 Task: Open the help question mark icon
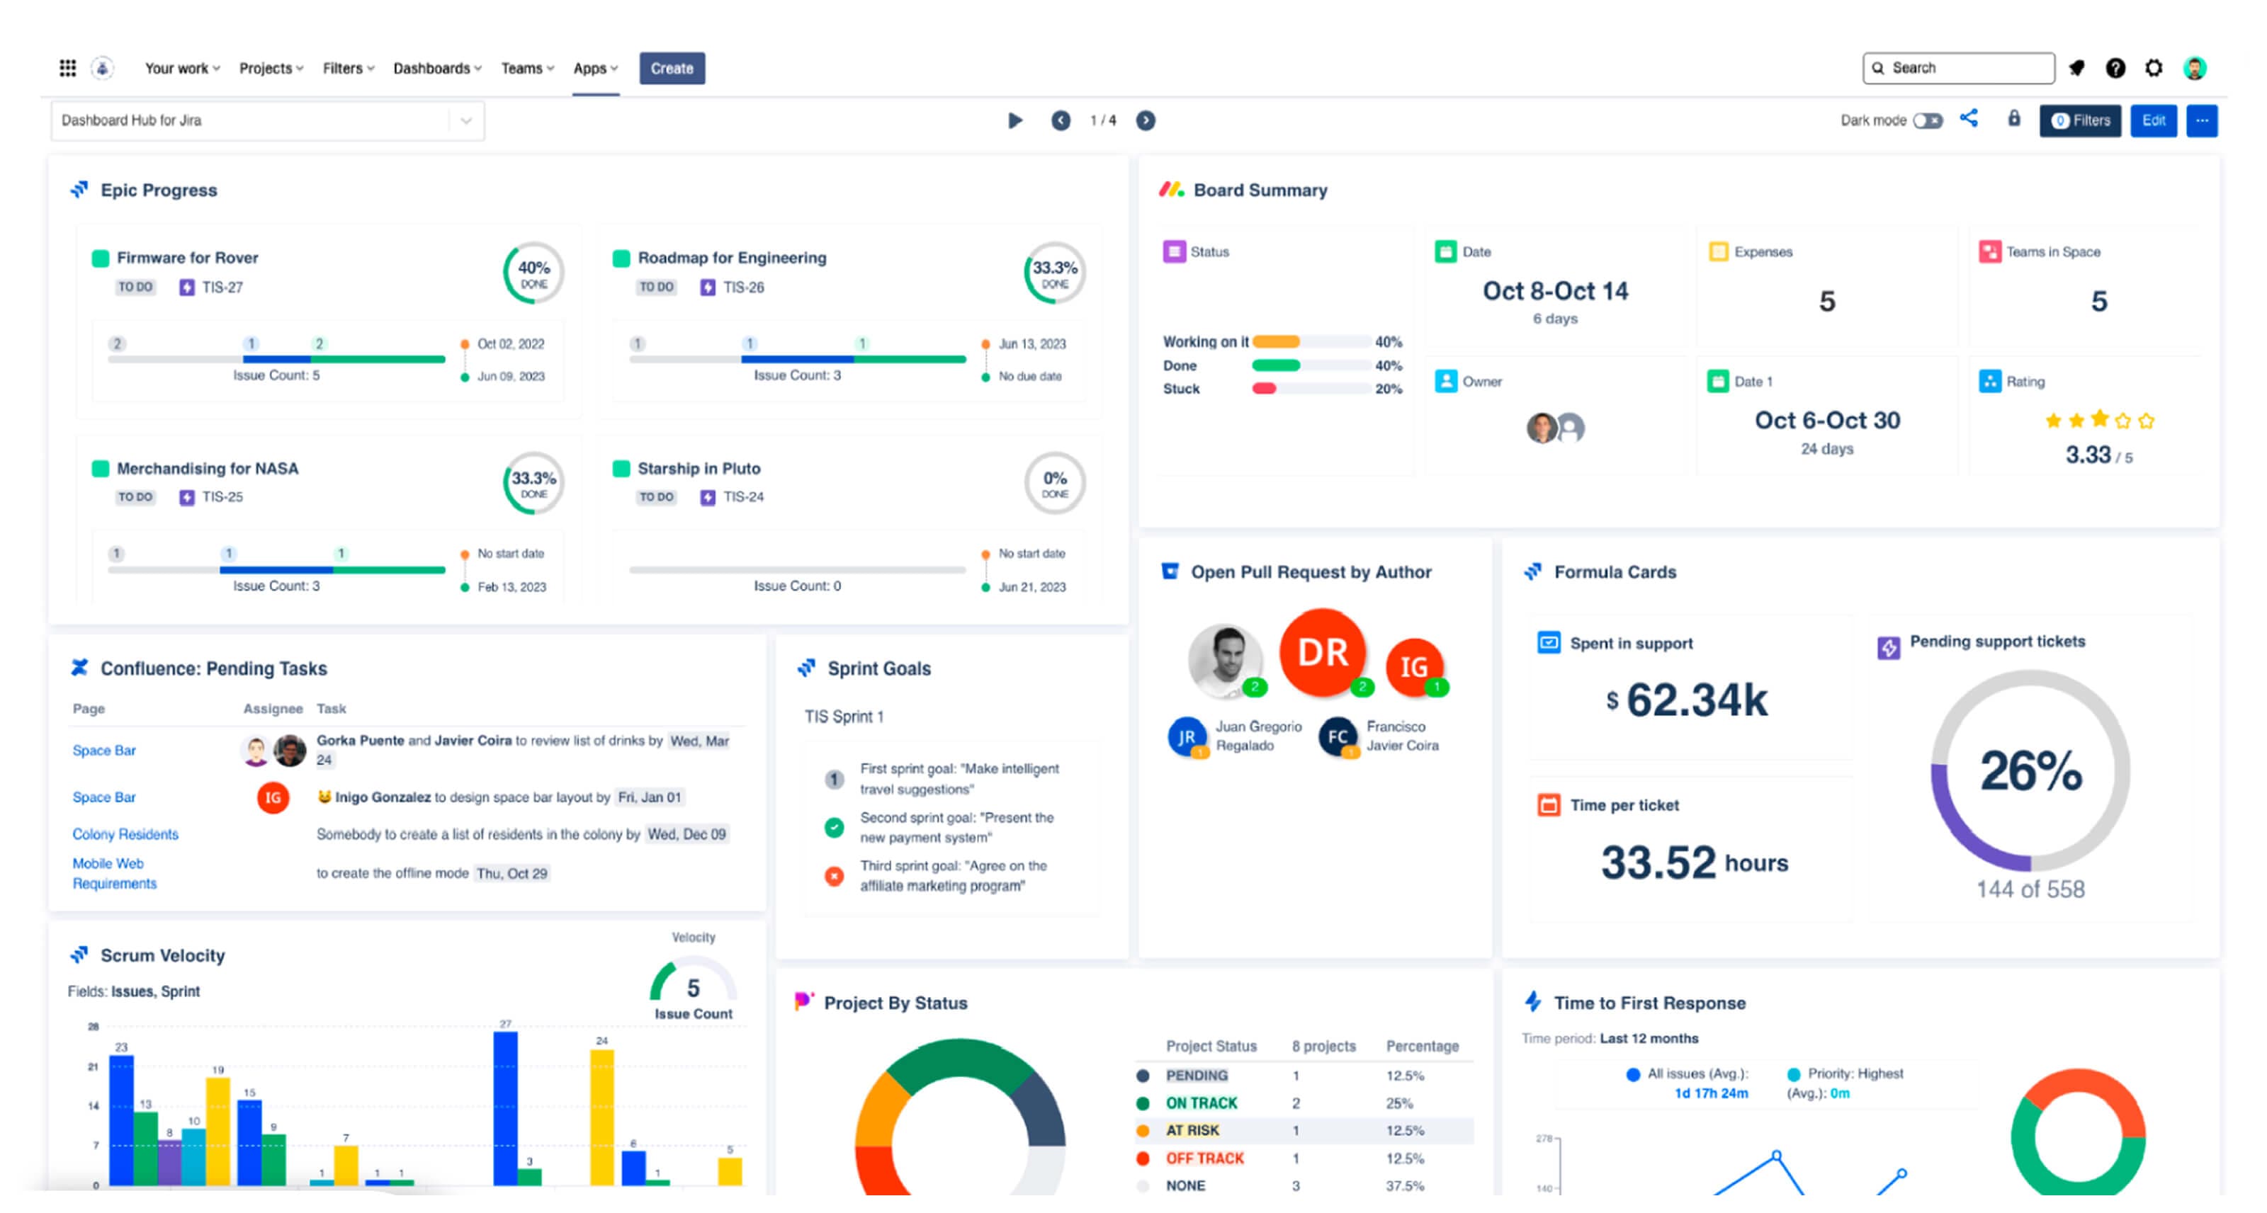click(x=2115, y=68)
